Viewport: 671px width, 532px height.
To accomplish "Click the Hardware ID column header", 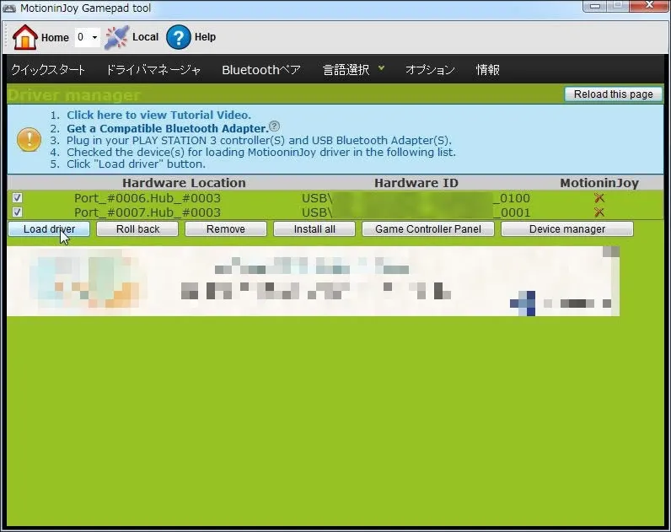I will coord(416,183).
